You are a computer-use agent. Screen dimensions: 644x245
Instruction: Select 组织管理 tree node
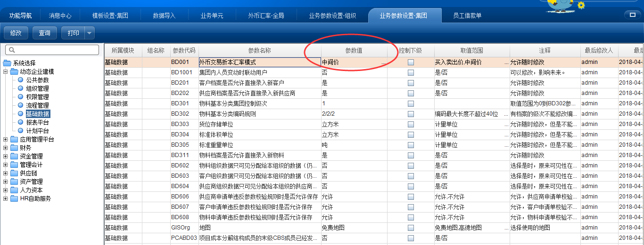pyautogui.click(x=38, y=88)
